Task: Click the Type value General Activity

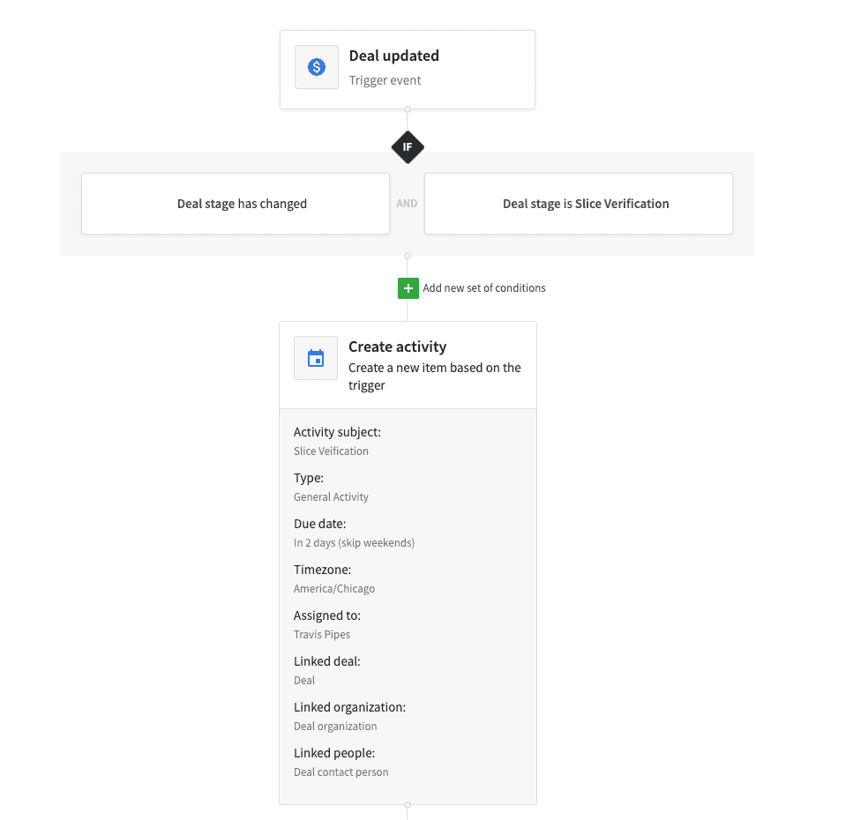Action: 331,497
